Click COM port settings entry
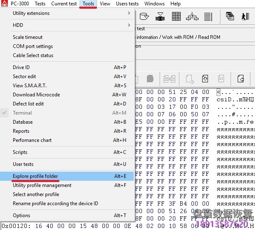Screen dimensions: 255x230 (x=33, y=46)
